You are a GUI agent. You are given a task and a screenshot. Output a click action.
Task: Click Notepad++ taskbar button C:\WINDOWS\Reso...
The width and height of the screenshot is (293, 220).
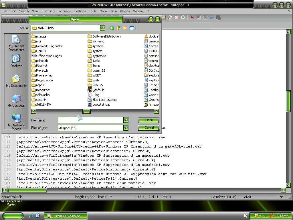click(66, 216)
